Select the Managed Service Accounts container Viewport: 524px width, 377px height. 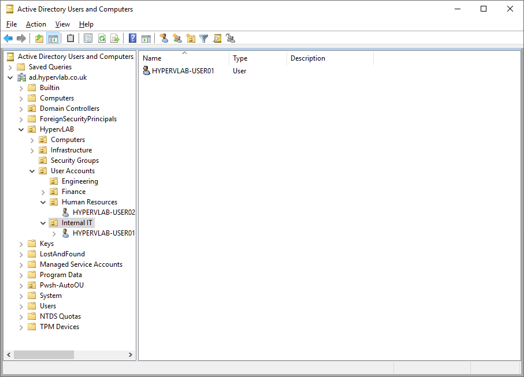pyautogui.click(x=81, y=264)
